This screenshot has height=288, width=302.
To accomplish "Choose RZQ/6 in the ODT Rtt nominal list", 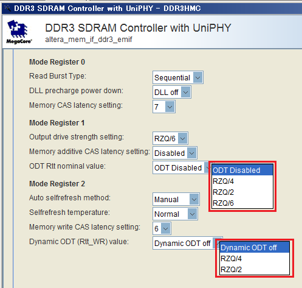I will (x=242, y=203).
